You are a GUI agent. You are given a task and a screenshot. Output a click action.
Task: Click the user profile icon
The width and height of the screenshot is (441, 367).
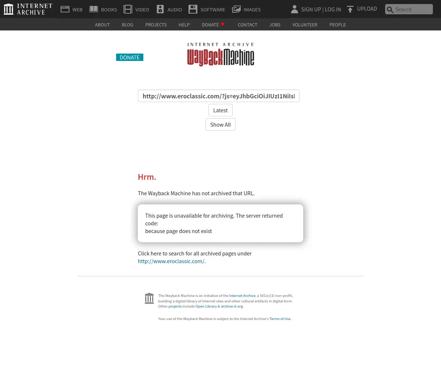click(294, 9)
